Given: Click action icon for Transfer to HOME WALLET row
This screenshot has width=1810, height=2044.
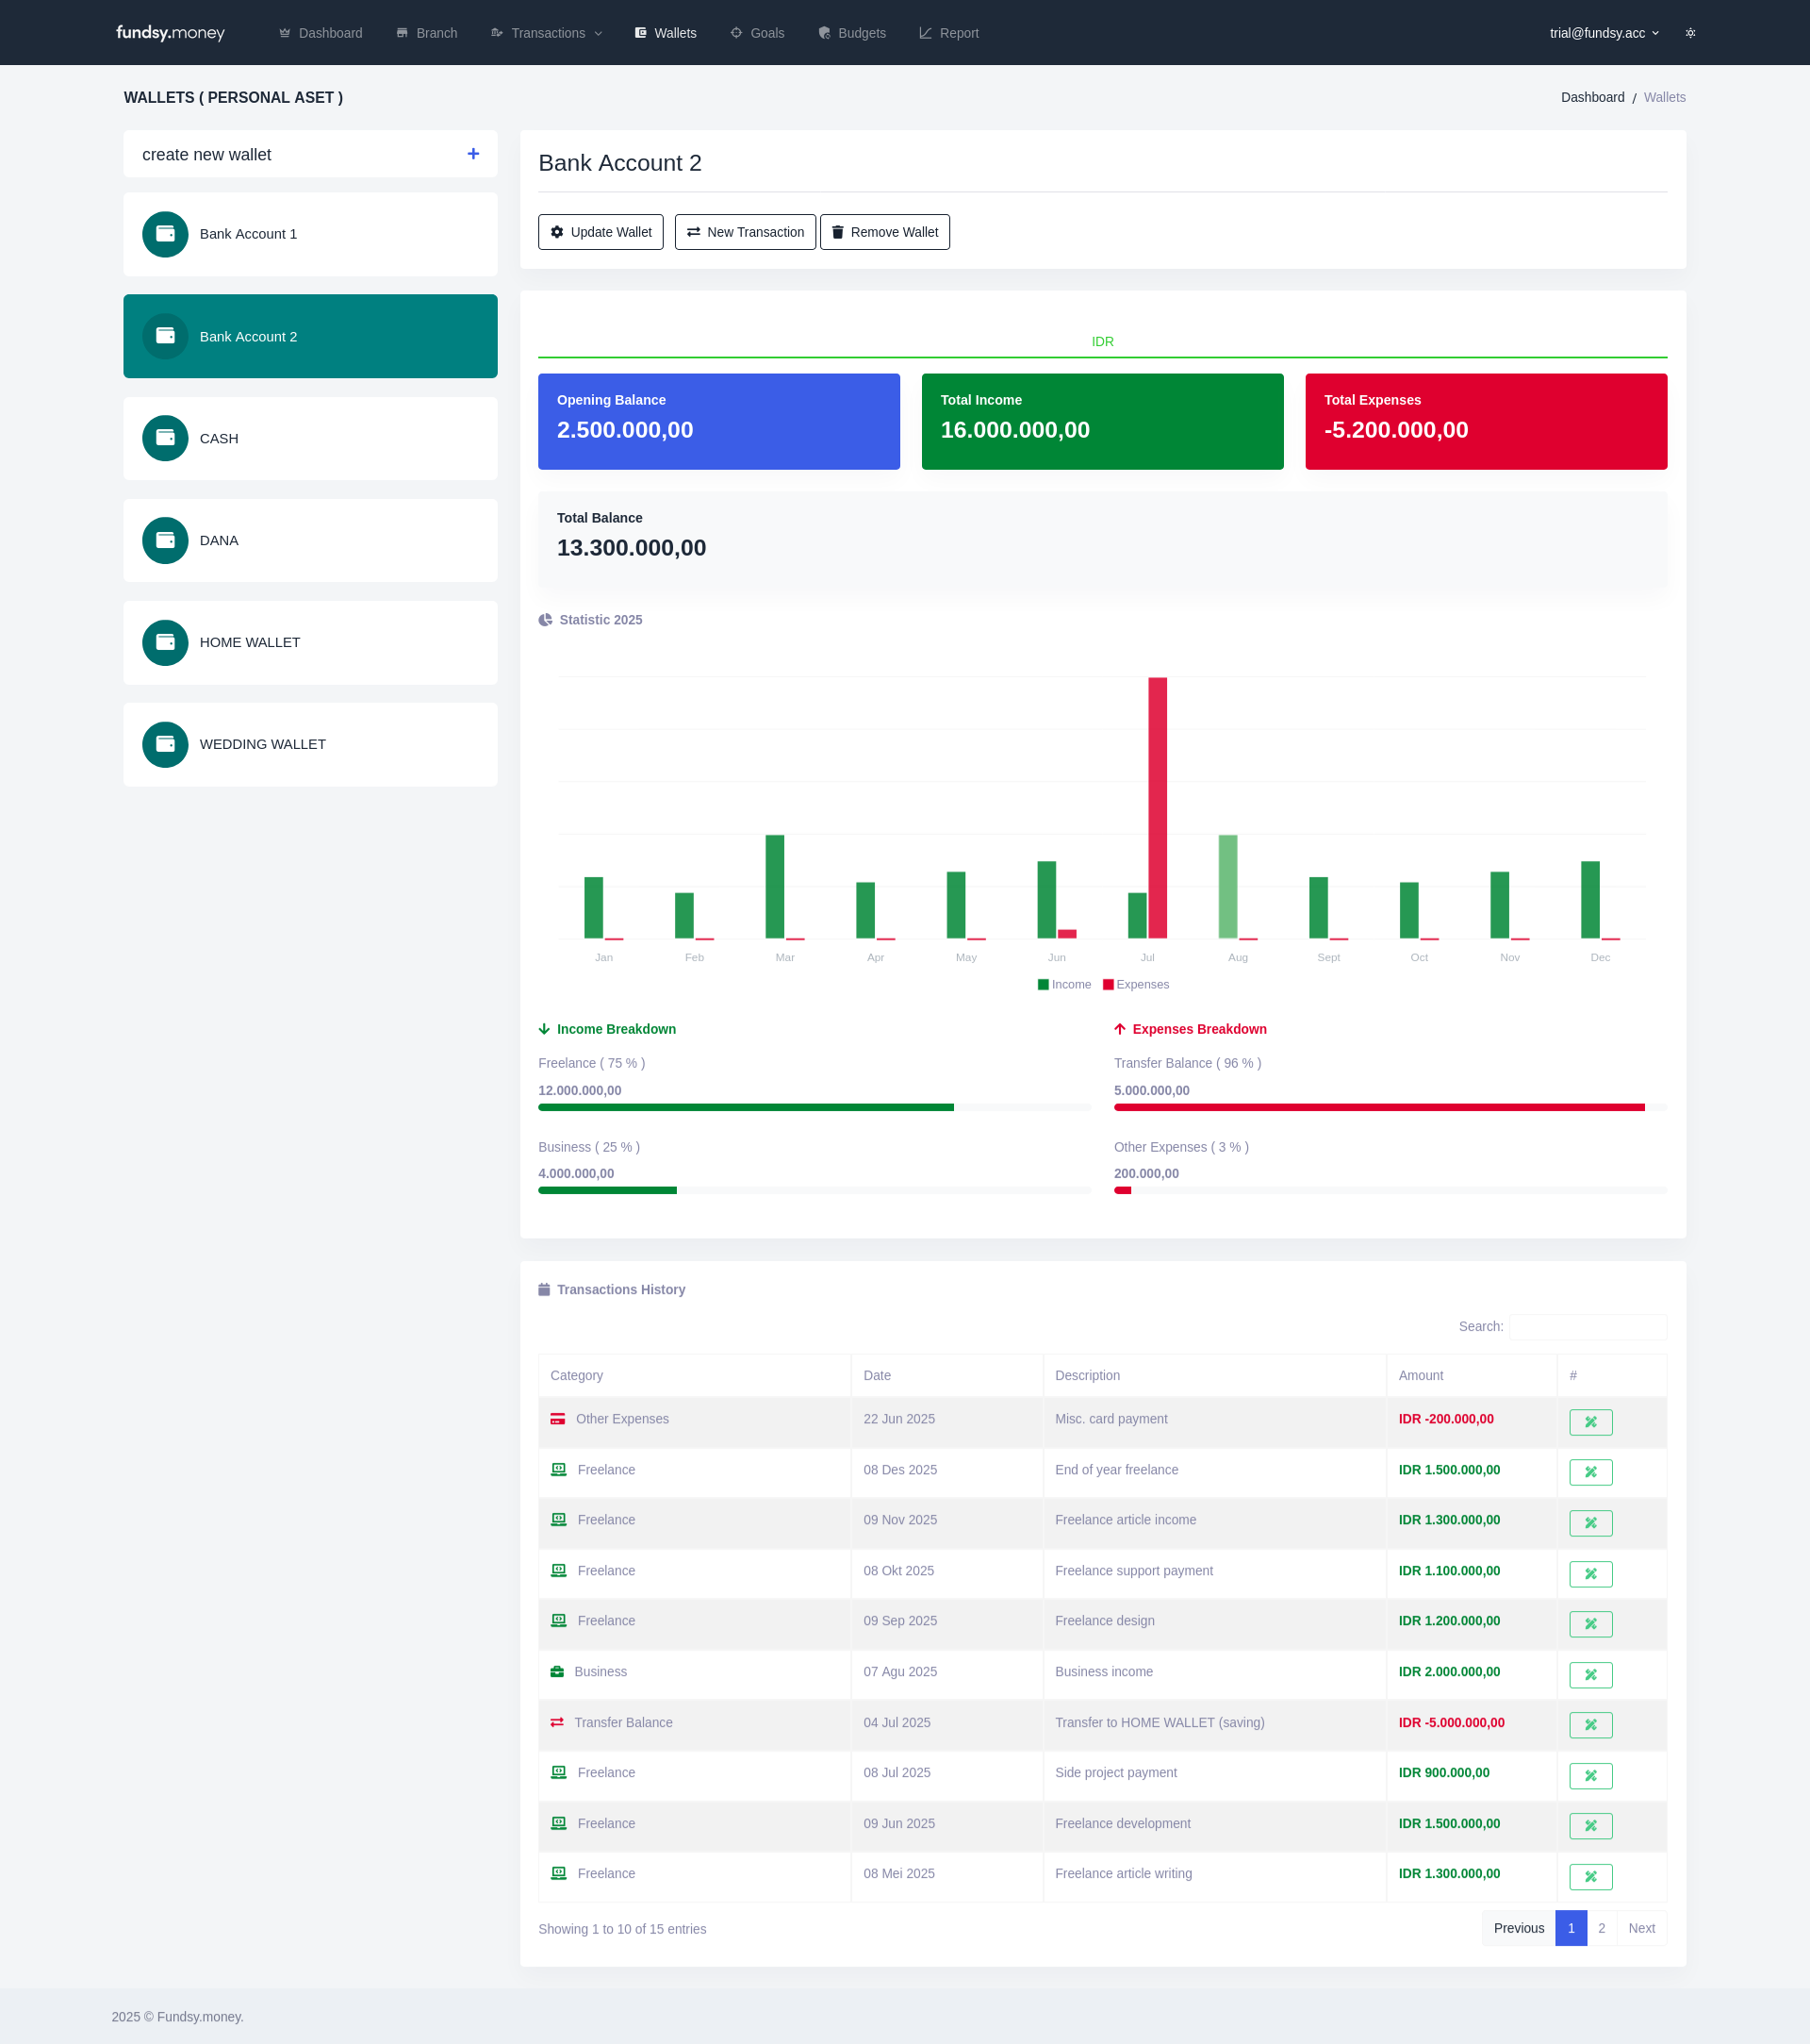Looking at the screenshot, I should coord(1589,1724).
